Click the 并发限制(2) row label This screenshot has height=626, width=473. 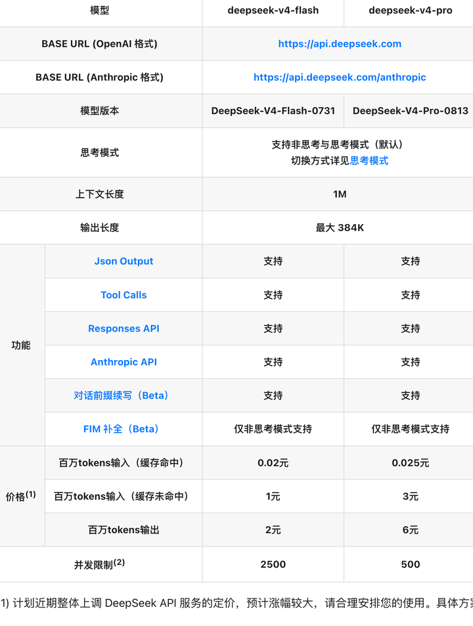(x=100, y=564)
